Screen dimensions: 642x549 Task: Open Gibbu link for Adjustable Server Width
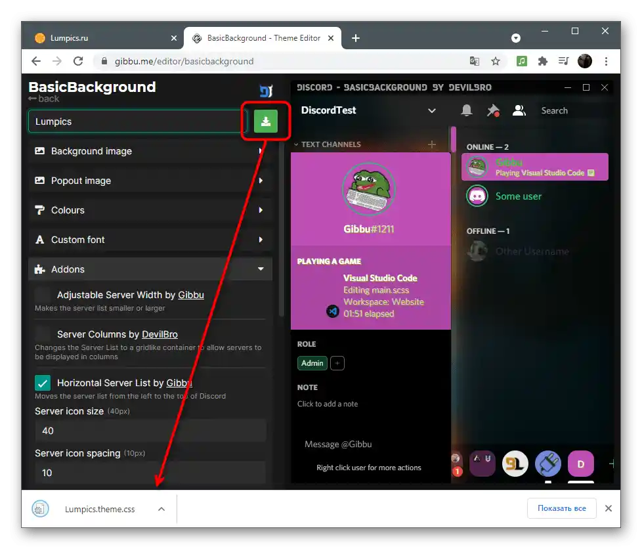(x=191, y=295)
